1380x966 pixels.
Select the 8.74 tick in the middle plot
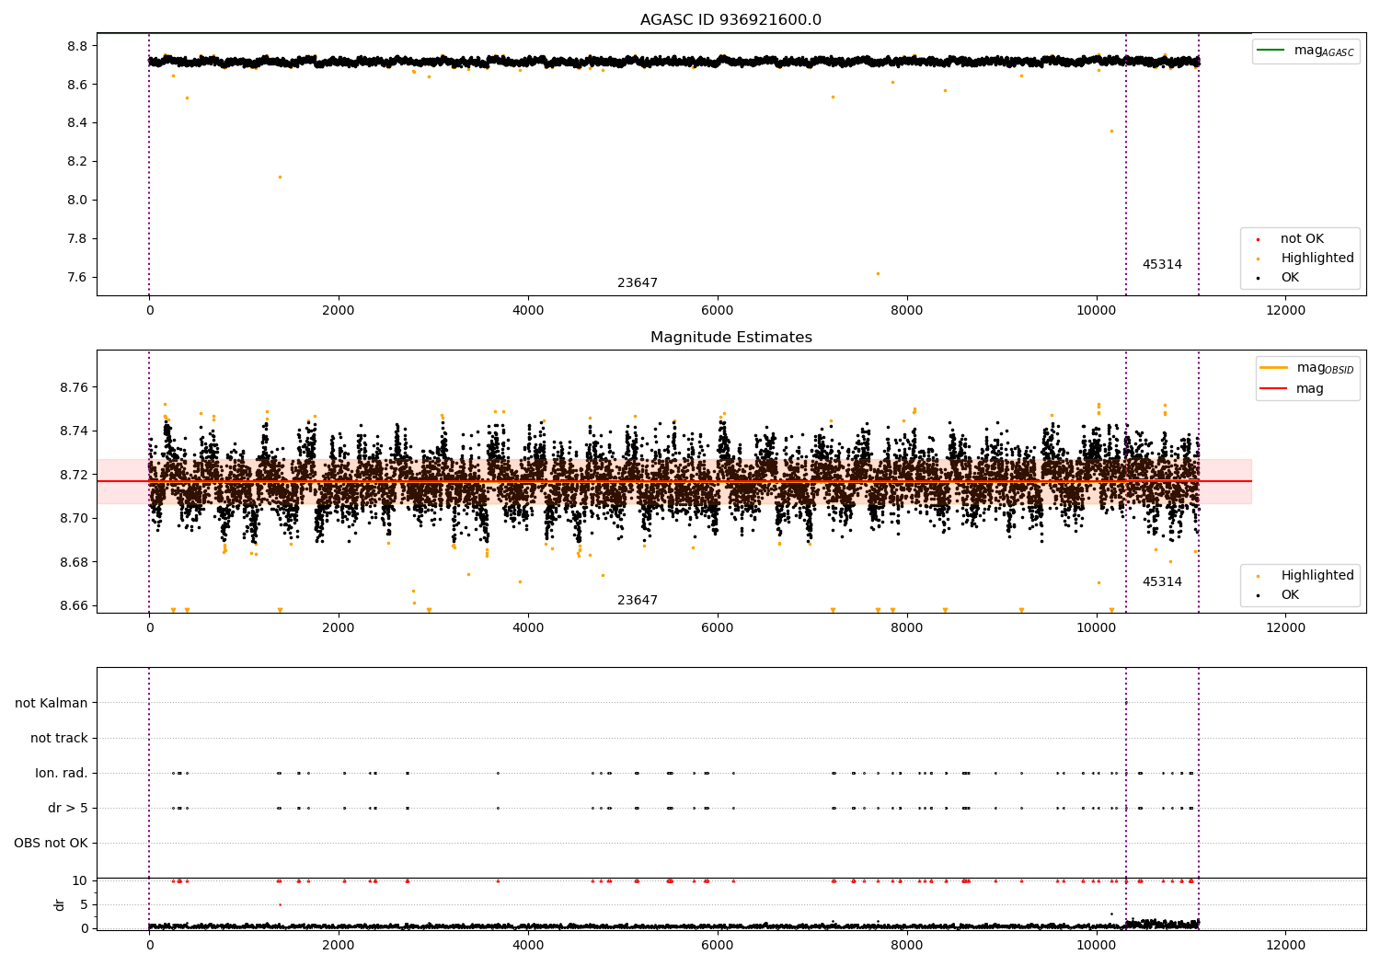click(75, 431)
